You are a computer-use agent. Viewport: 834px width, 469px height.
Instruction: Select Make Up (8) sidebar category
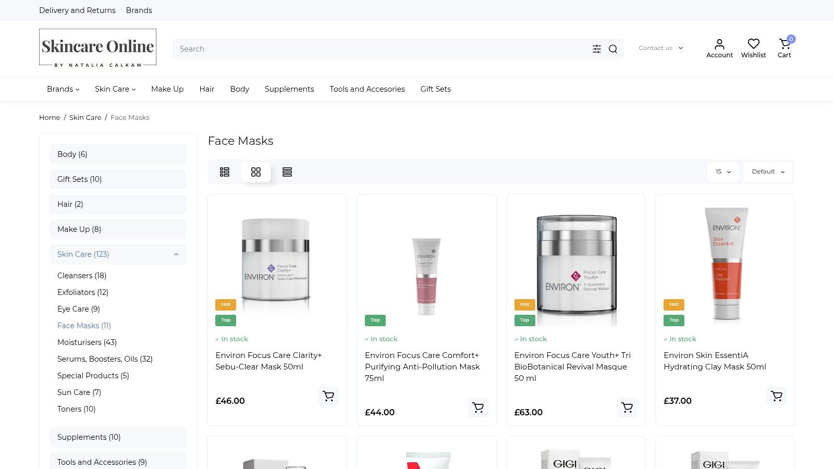pos(118,229)
